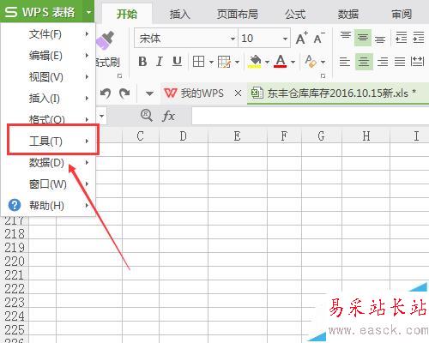Open the name box dropdown arrow
The width and height of the screenshot is (429, 343).
click(x=102, y=116)
